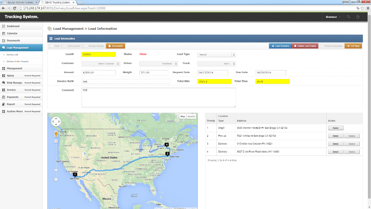This screenshot has height=209, width=371.
Task: Click the Distance Calculate button
Action: click(x=331, y=46)
